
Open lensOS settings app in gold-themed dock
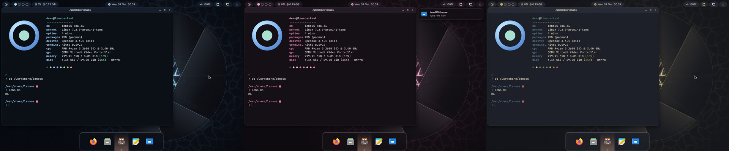coord(636,142)
